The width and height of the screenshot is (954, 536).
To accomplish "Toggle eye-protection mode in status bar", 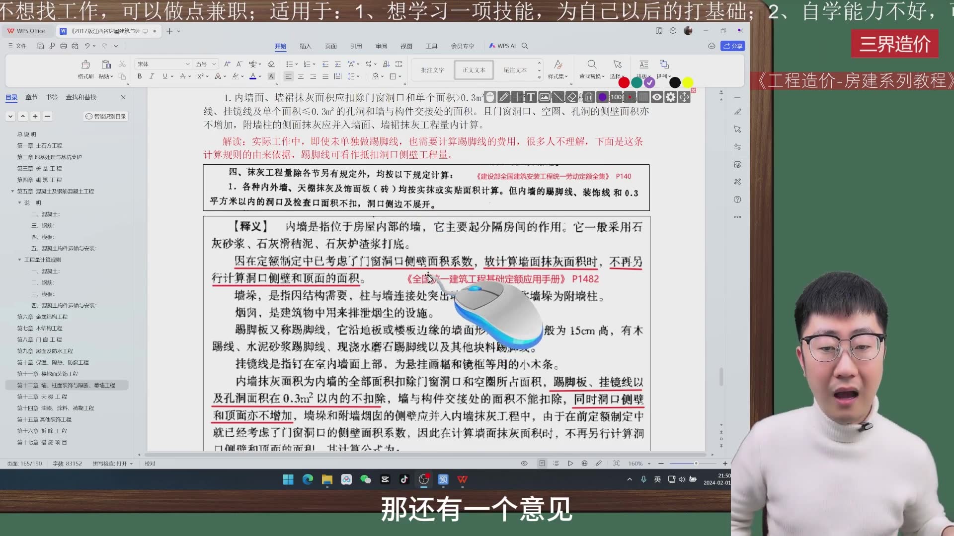I will 524,464.
